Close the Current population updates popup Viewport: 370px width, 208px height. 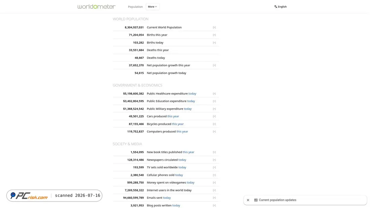(x=248, y=200)
